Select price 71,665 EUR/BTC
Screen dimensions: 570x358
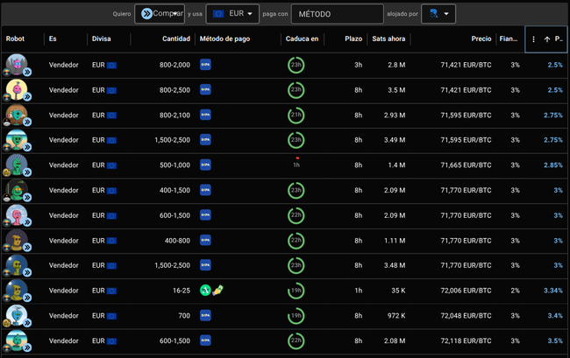pyautogui.click(x=466, y=165)
